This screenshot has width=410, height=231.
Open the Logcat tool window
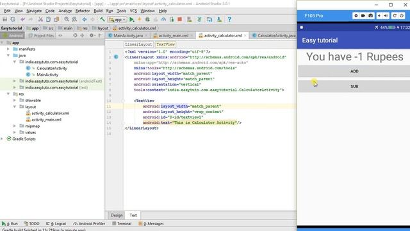tap(56, 224)
